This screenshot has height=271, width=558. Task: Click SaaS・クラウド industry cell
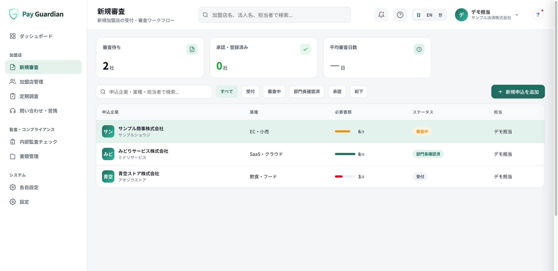coord(266,154)
